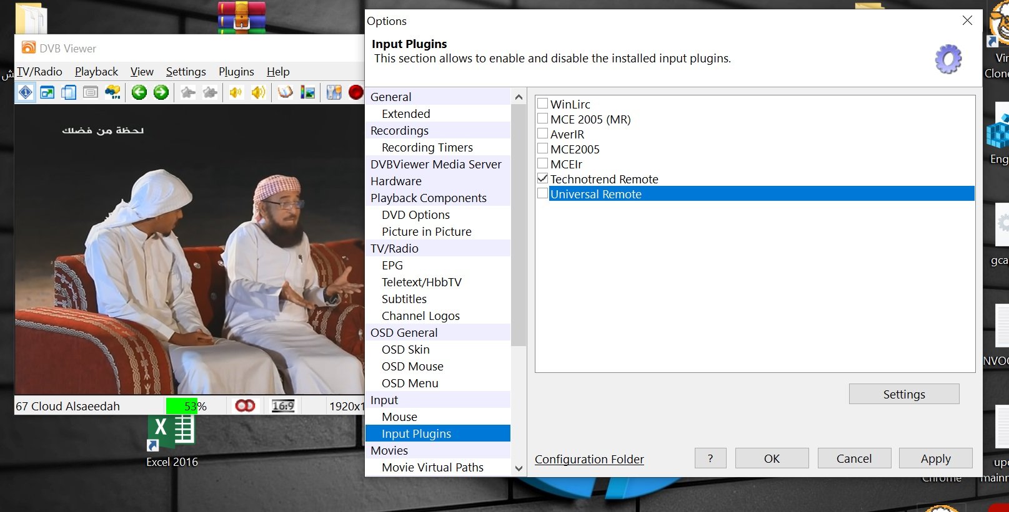The height and width of the screenshot is (512, 1009).
Task: Click the green forward arrow icon
Action: tap(161, 93)
